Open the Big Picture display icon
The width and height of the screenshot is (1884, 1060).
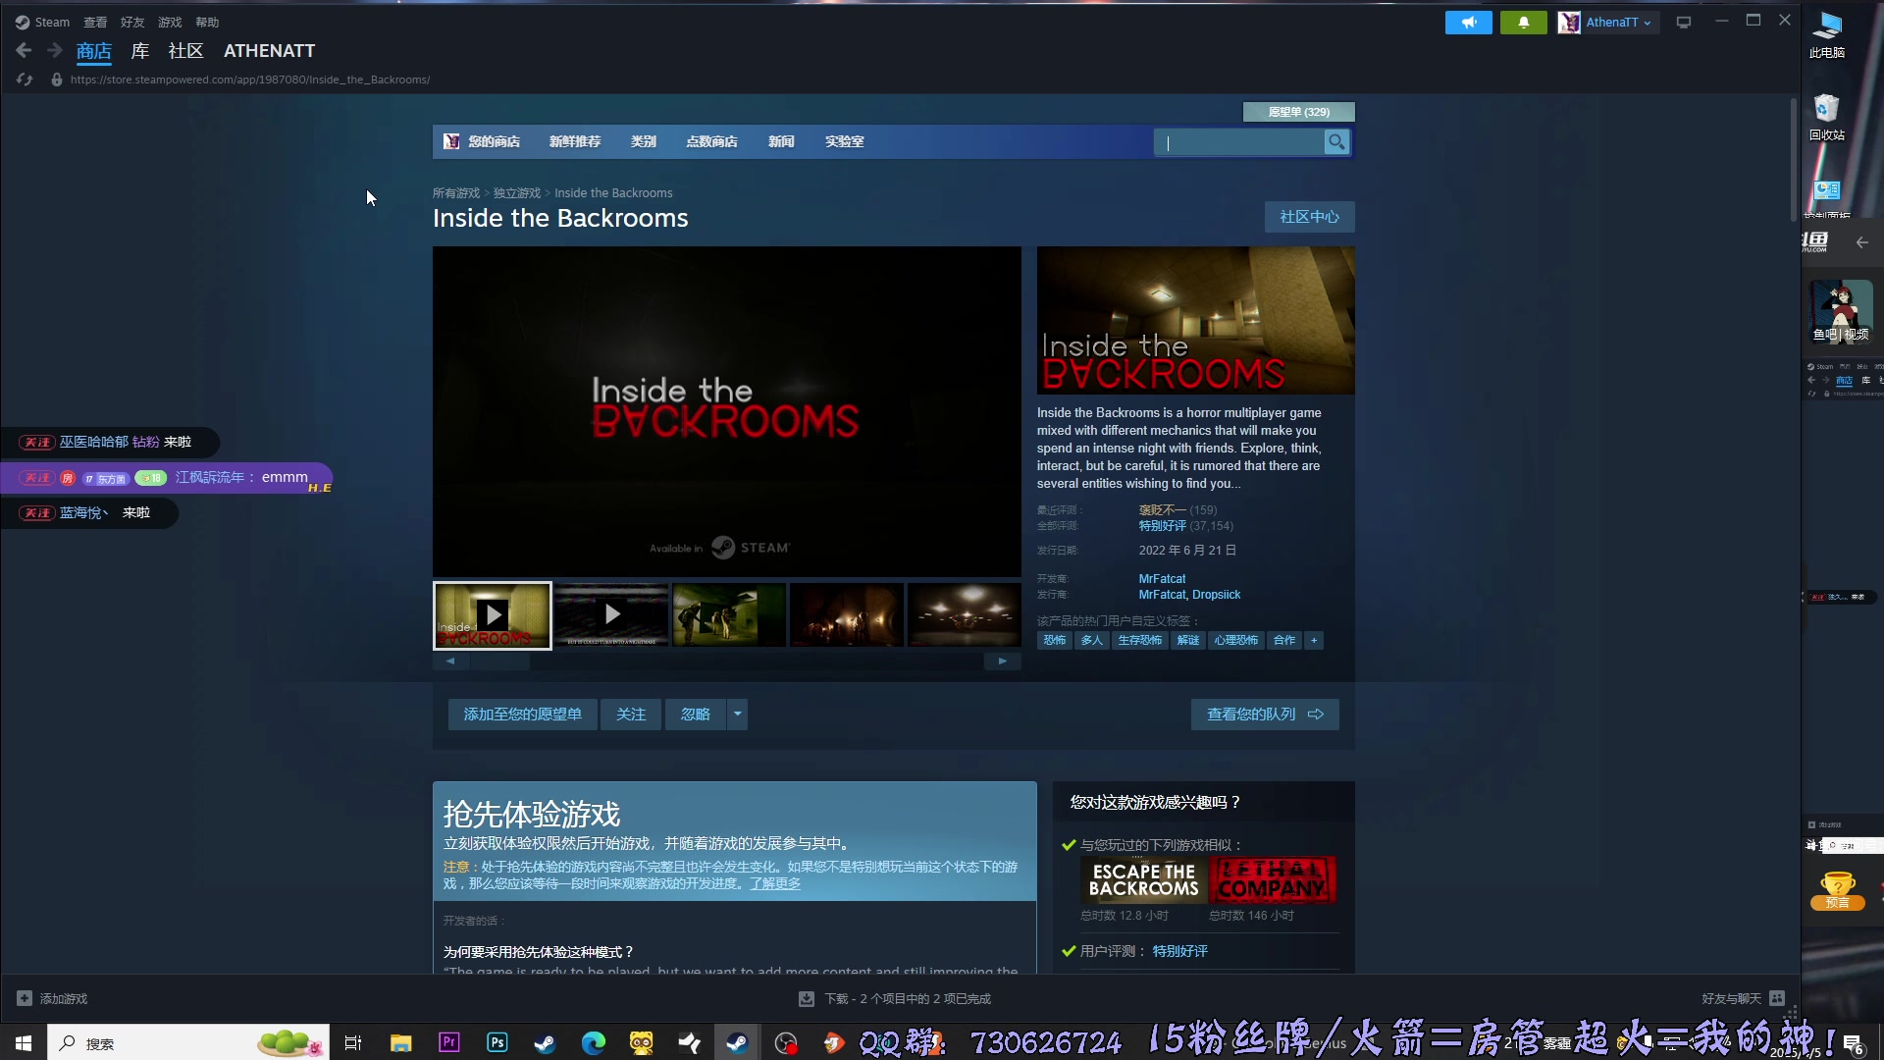[1684, 22]
